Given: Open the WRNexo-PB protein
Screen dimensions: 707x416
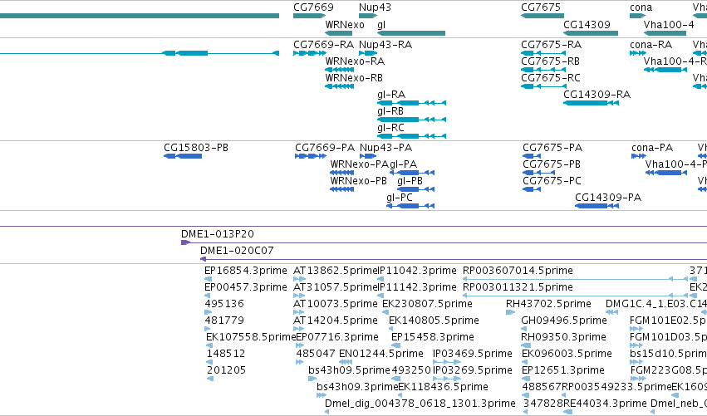Looking at the screenshot, I should (358, 181).
